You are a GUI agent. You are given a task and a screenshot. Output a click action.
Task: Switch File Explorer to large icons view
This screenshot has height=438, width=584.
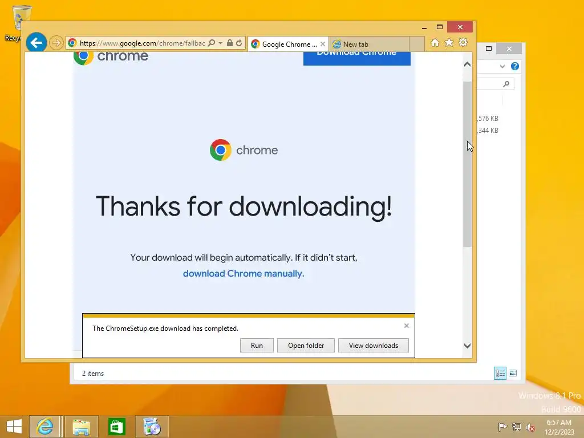click(x=513, y=373)
